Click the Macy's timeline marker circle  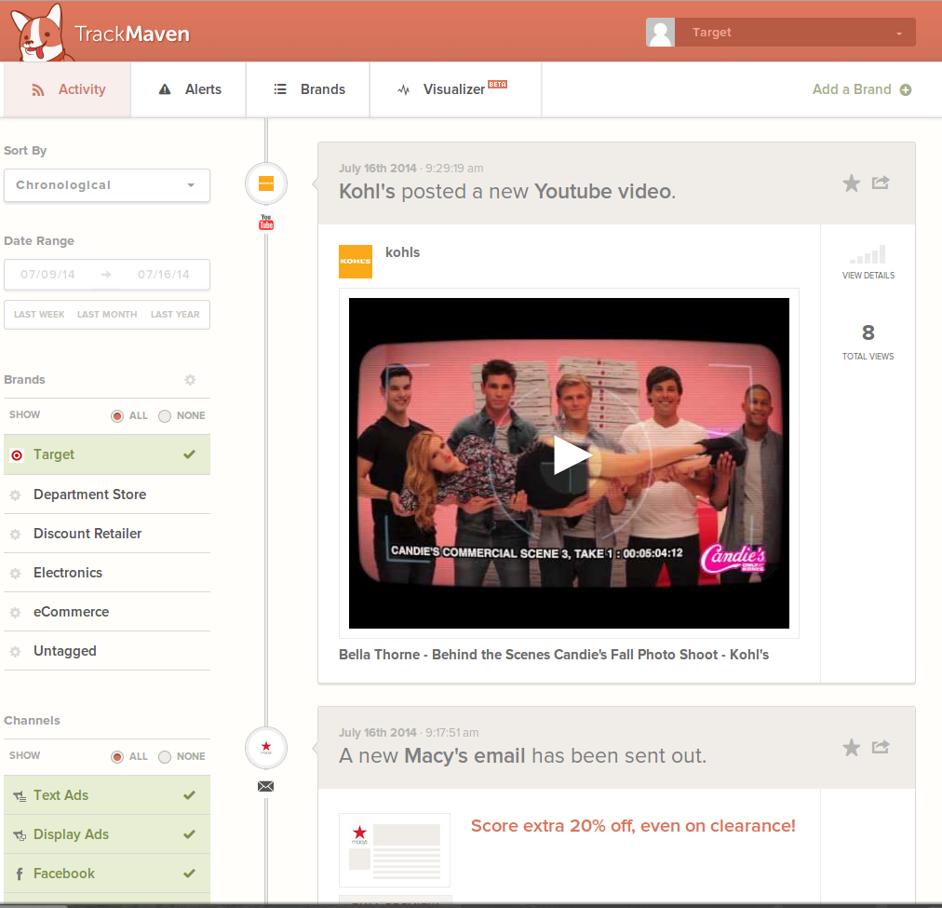coord(266,748)
